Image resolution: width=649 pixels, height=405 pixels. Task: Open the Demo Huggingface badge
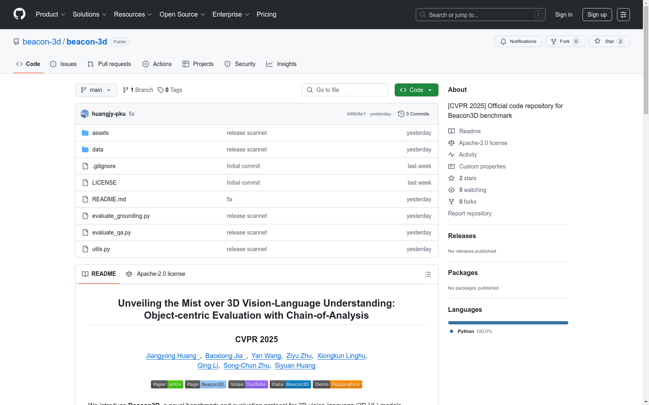337,384
